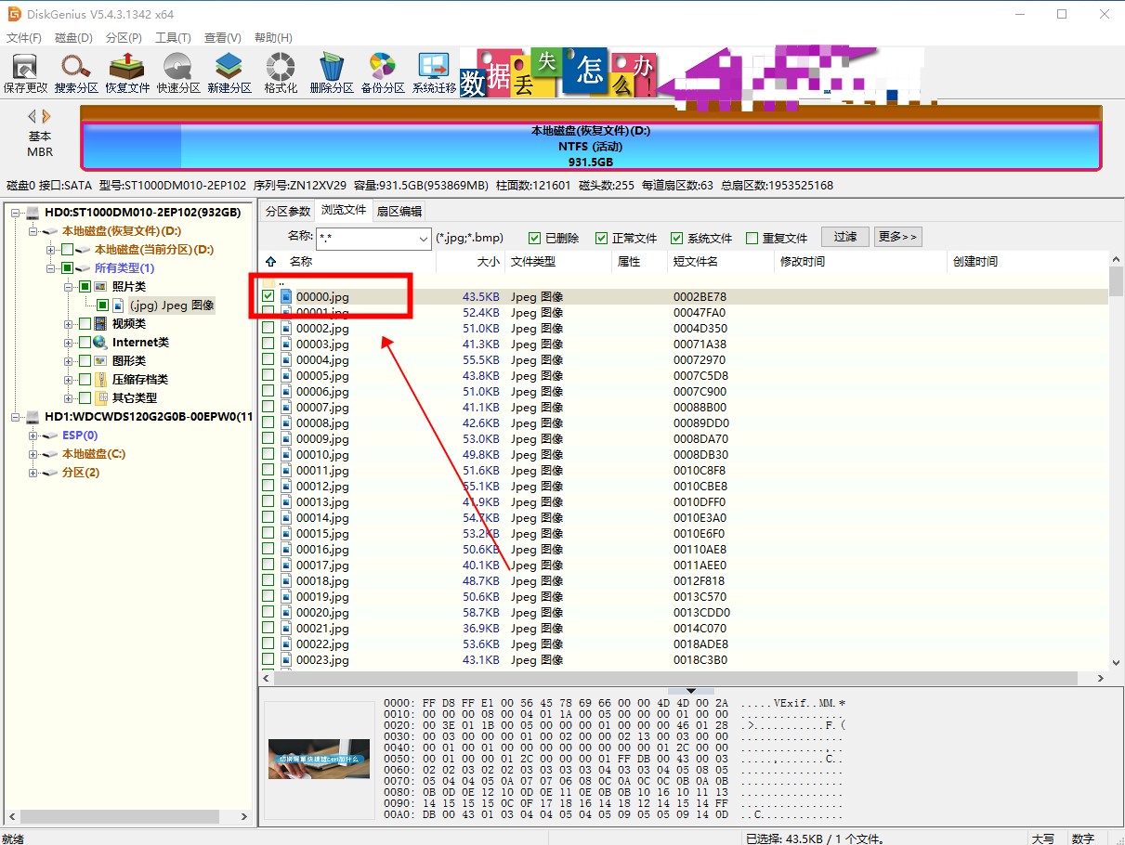
Task: Toggle the 正常文件 filter checkbox
Action: 601,239
